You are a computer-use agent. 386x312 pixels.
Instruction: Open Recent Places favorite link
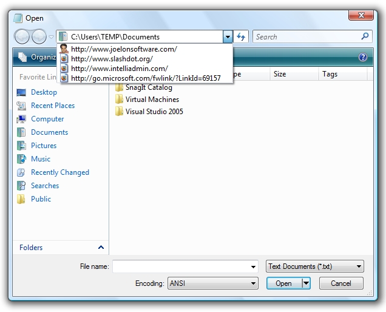(53, 106)
